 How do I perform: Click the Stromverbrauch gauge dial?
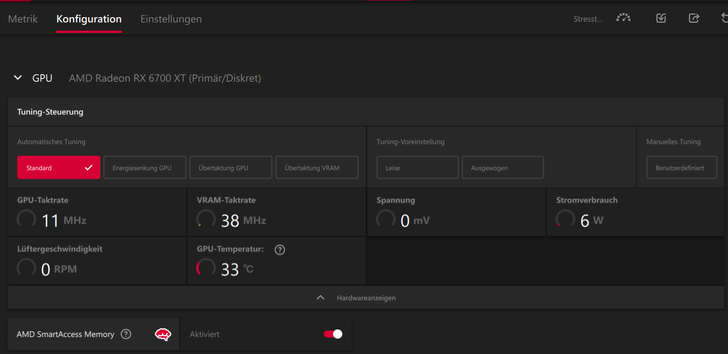click(x=565, y=219)
